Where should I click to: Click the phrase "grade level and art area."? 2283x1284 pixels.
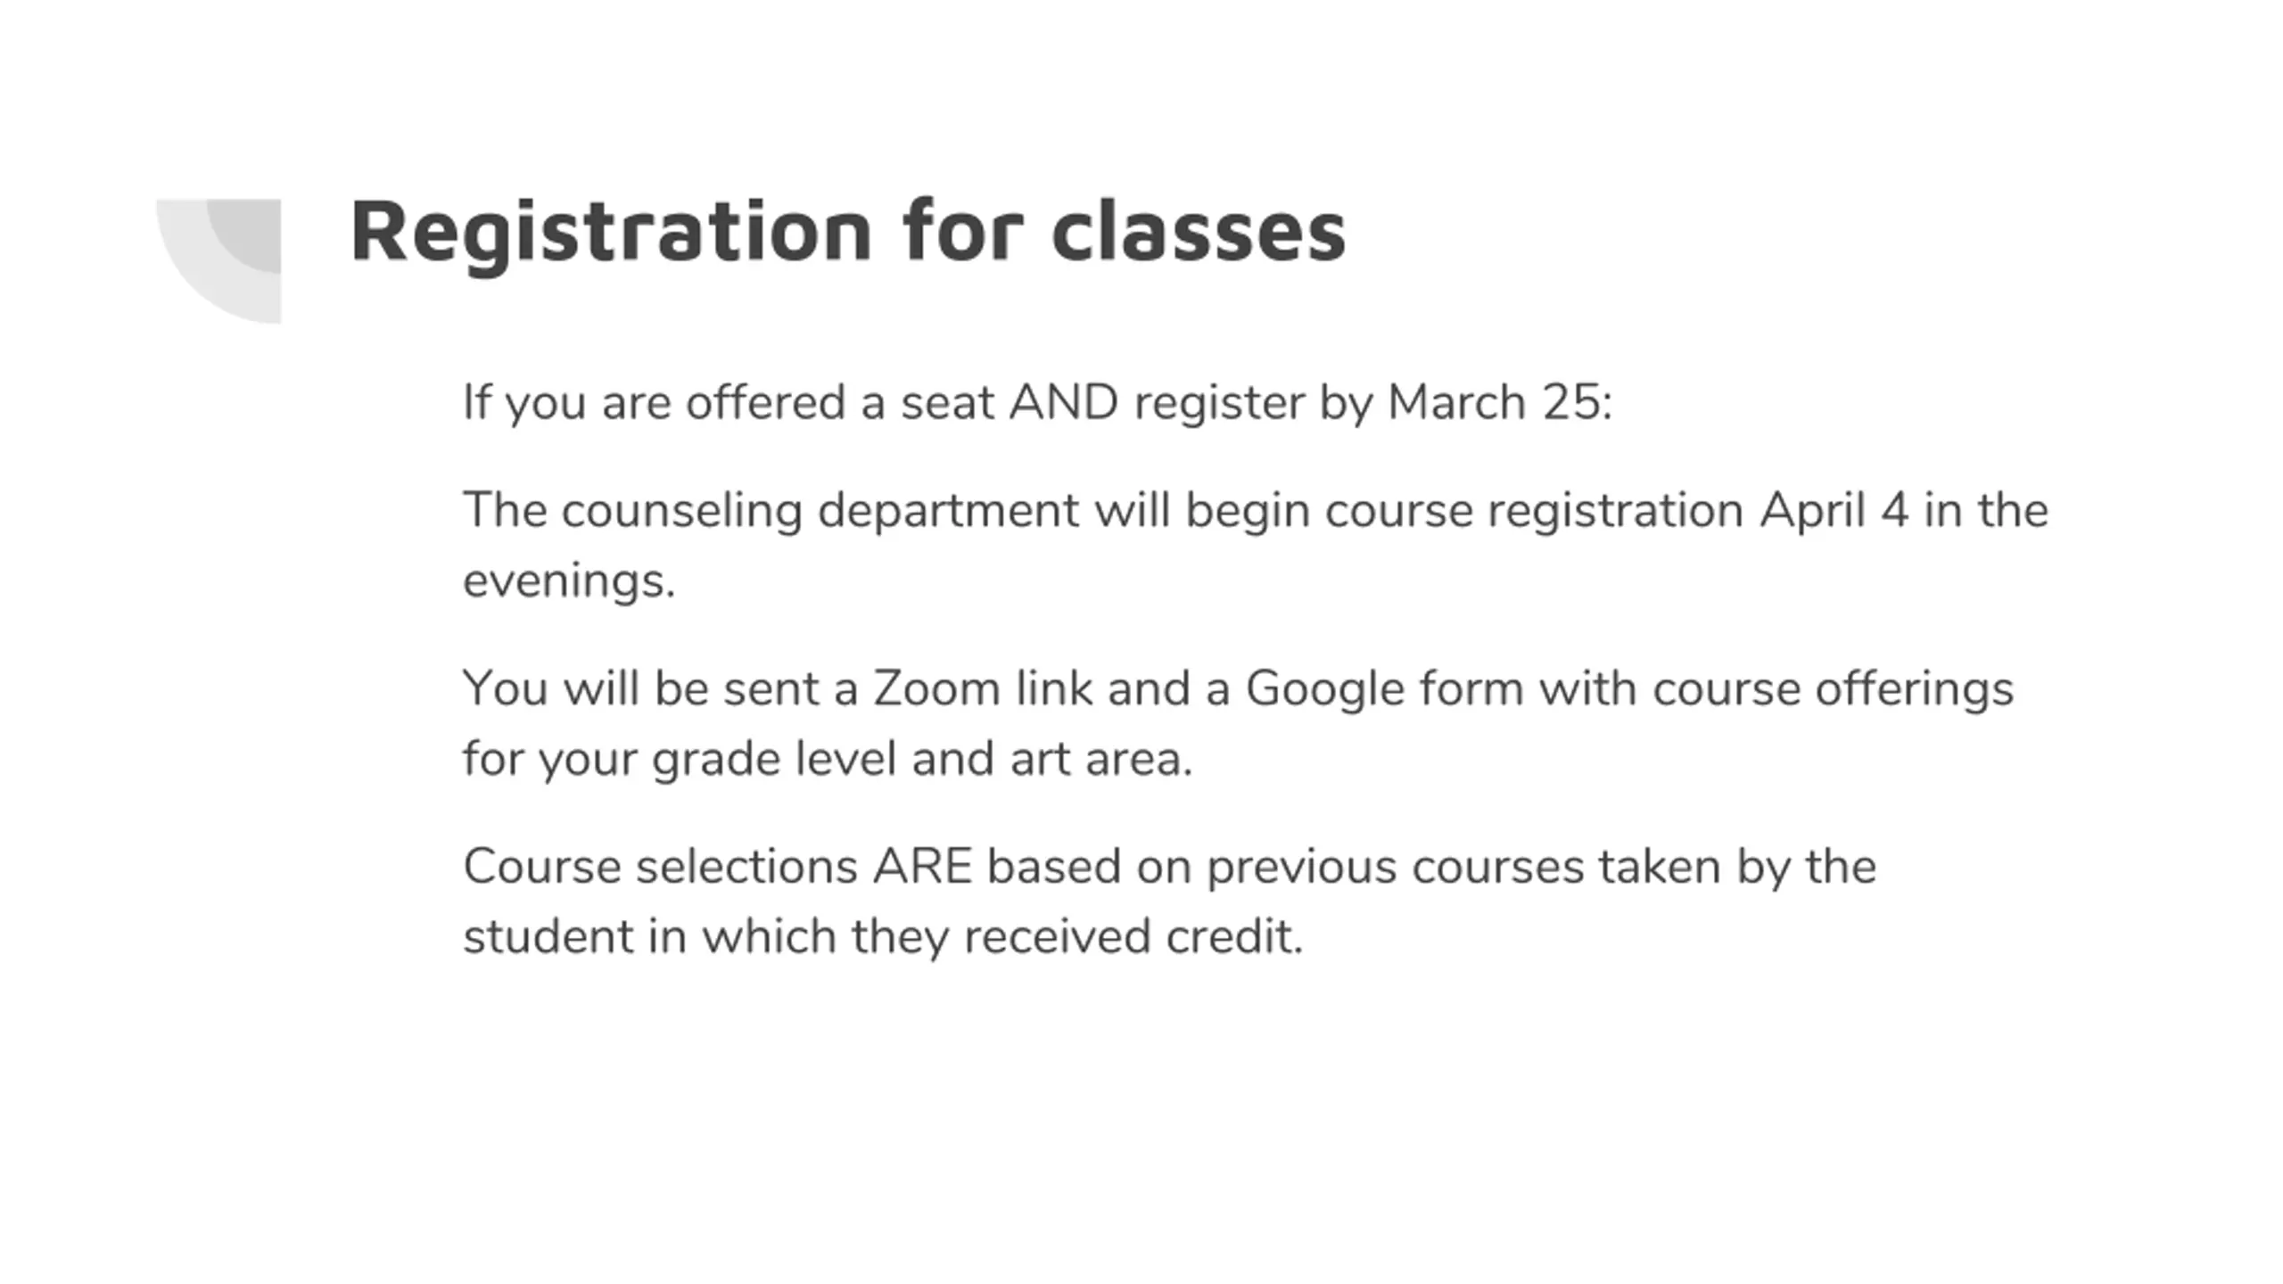point(921,760)
